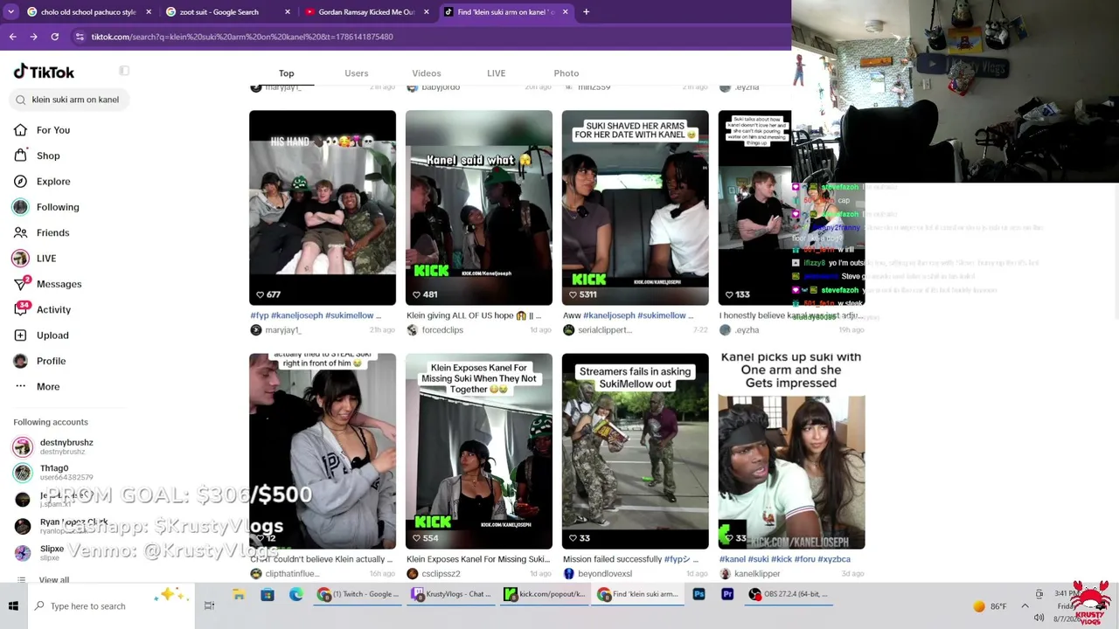Screen dimensions: 1119x629
Task: Open the Windows Start menu
Action: click(x=13, y=606)
